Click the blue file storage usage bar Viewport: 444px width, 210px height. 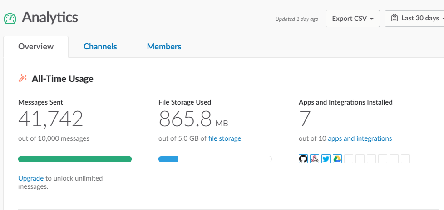coord(168,159)
